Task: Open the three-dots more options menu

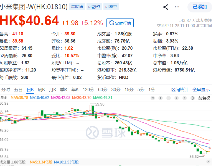Action: pyautogui.click(x=177, y=7)
